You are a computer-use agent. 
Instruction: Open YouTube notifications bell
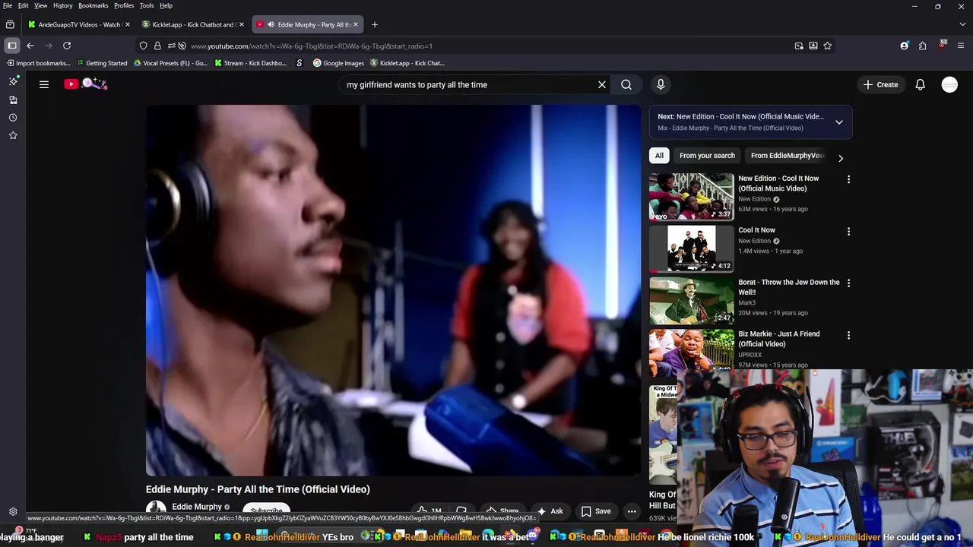tap(920, 84)
